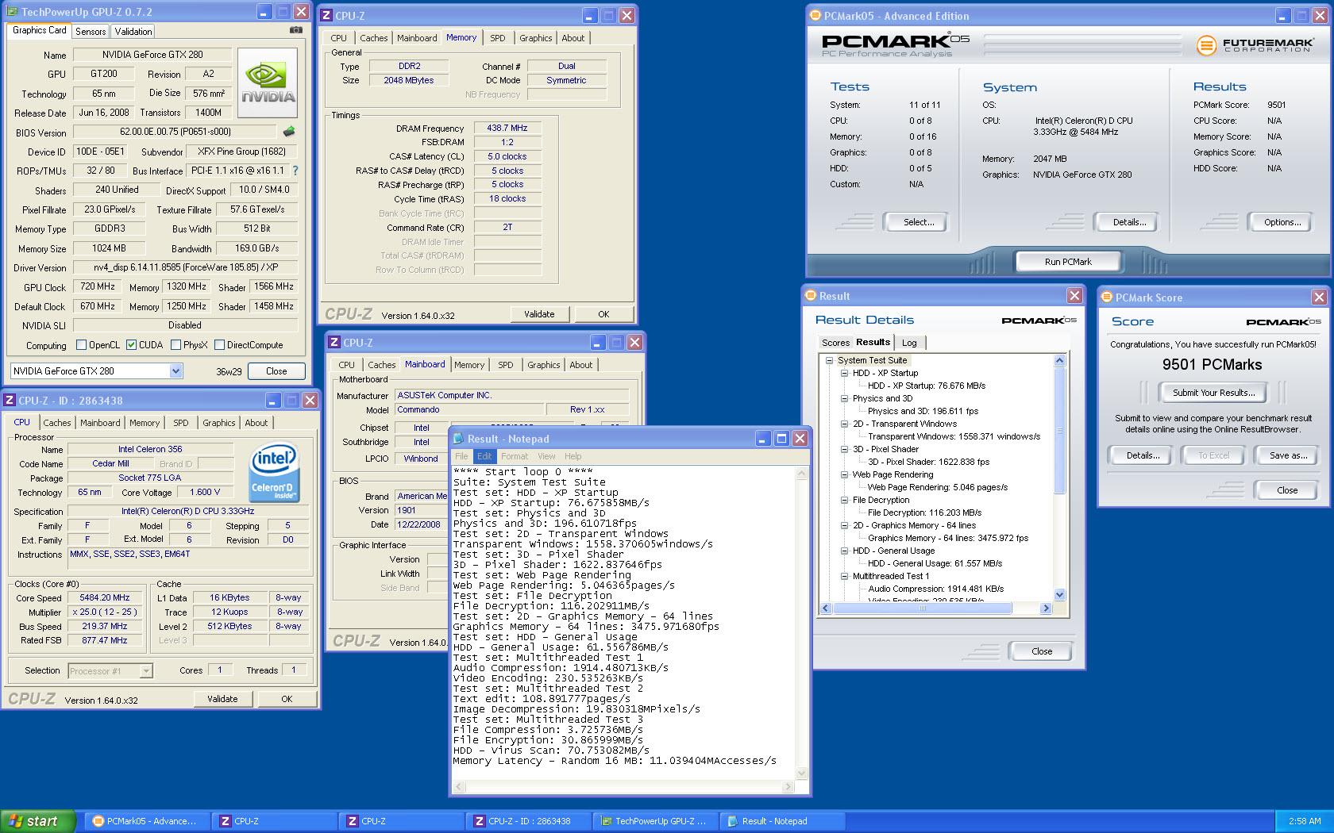The height and width of the screenshot is (833, 1334).
Task: Click the NVIDIA logo in GPU-Z
Action: [268, 83]
